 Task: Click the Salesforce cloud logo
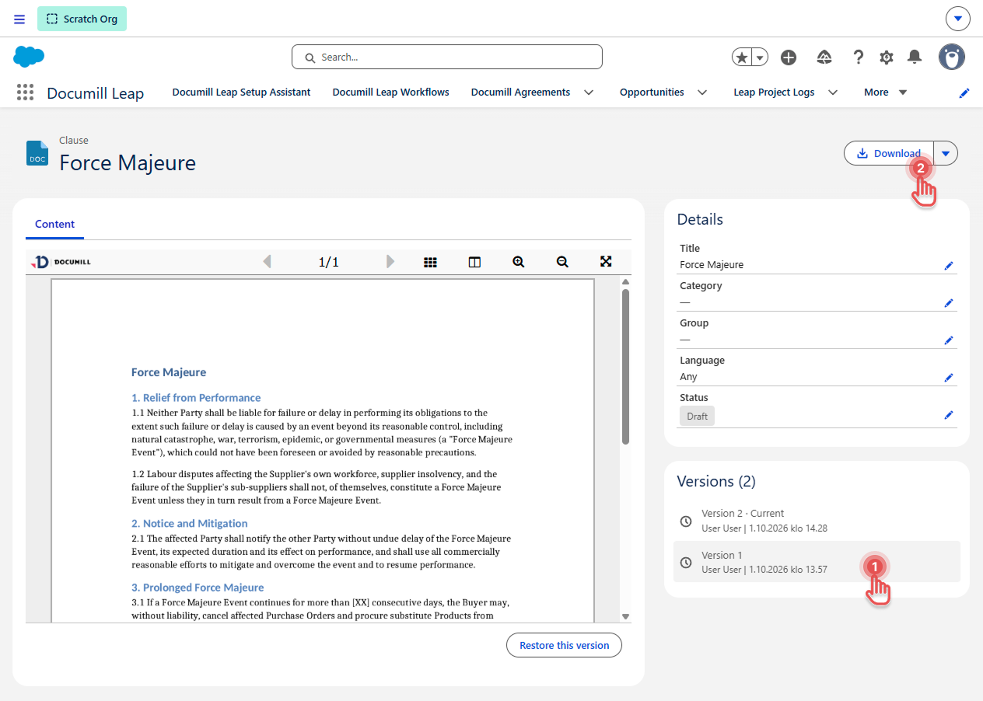click(x=29, y=57)
